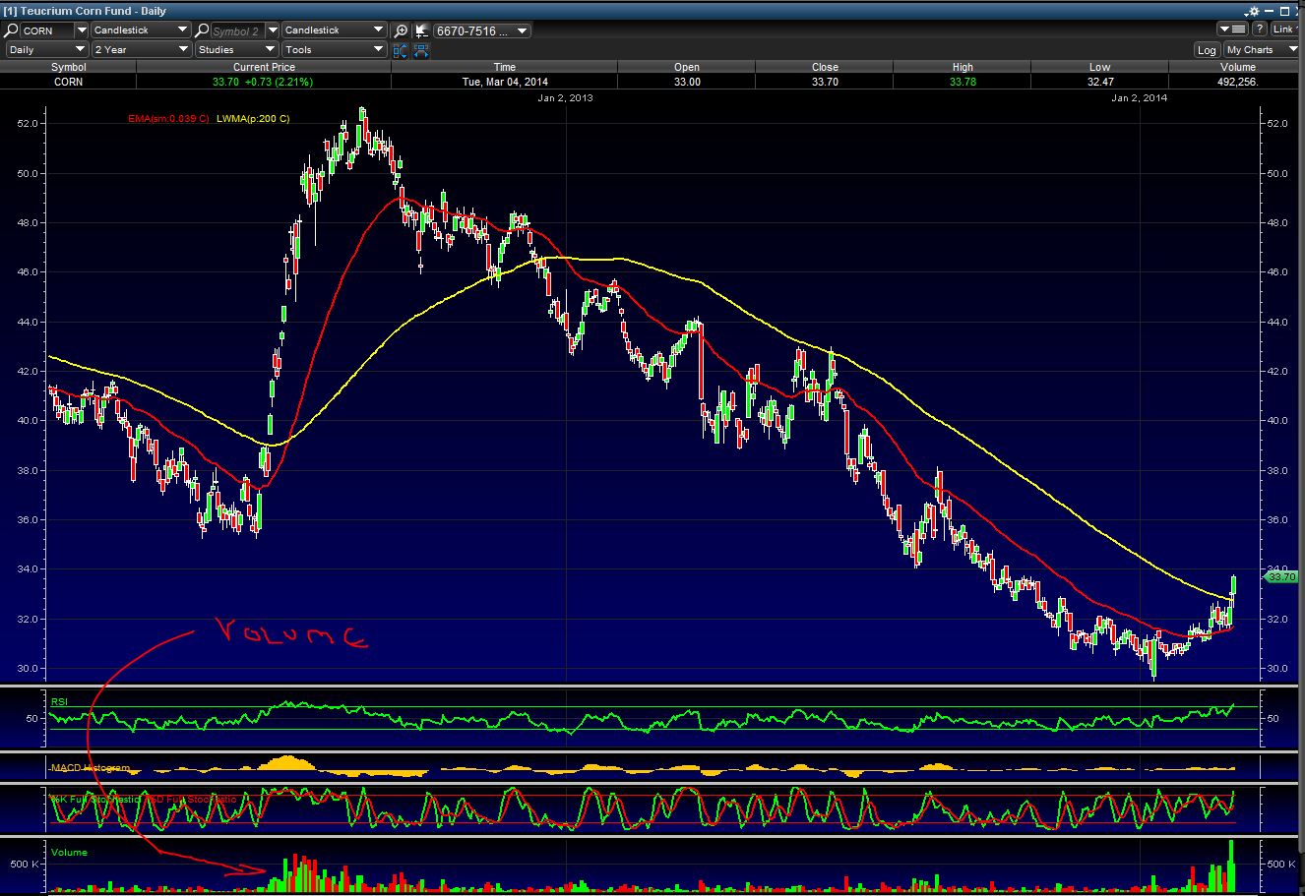Click the zoom-in magnifier icon
Image resolution: width=1305 pixels, height=896 pixels.
click(401, 30)
